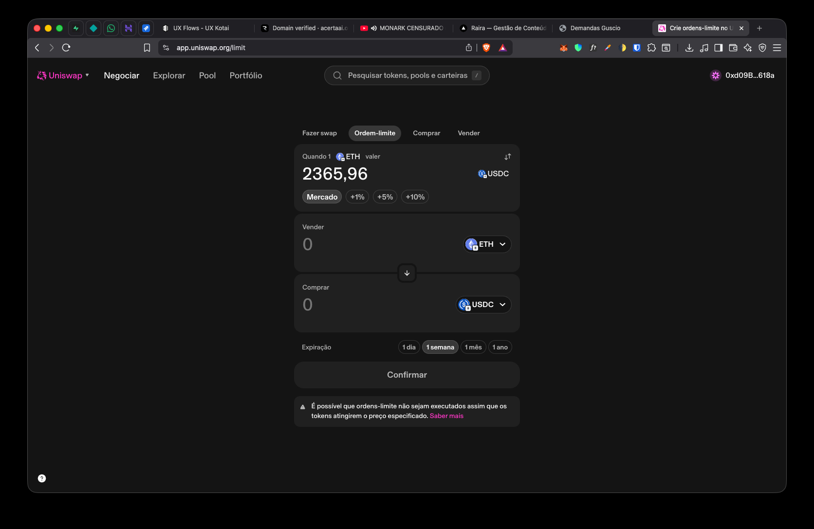Open the Bitwarden shield extension
814x529 pixels.
tap(637, 48)
